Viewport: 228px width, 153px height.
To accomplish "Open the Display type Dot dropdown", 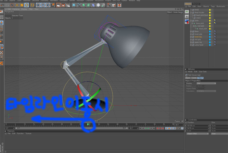I will click(206, 83).
